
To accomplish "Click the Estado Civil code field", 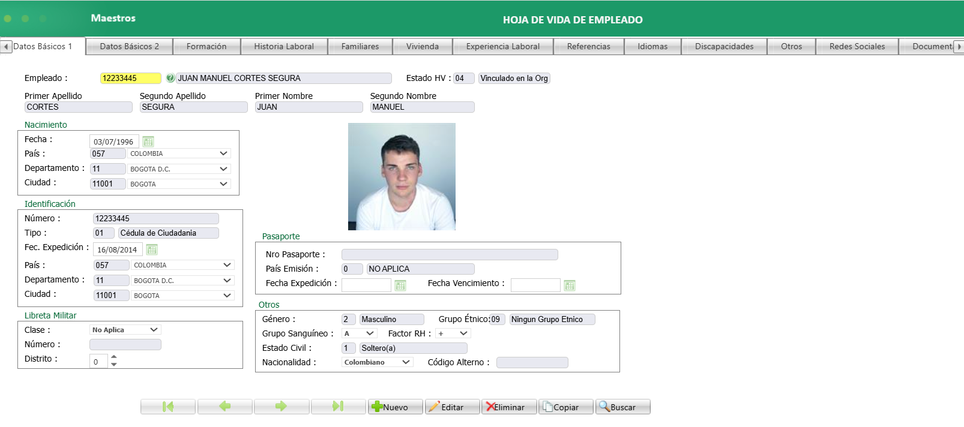I will coord(349,348).
